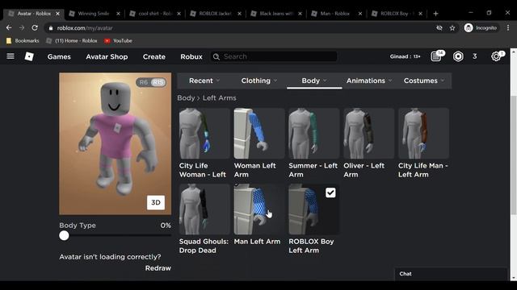The image size is (517, 290).
Task: Close the Winning Smile tab
Action: click(x=119, y=14)
